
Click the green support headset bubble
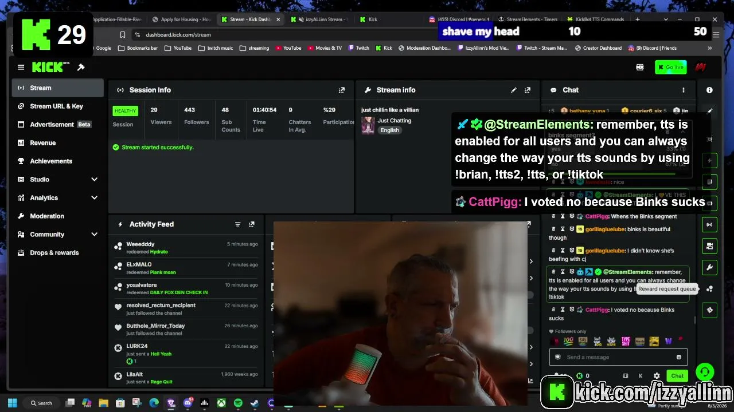click(x=705, y=372)
